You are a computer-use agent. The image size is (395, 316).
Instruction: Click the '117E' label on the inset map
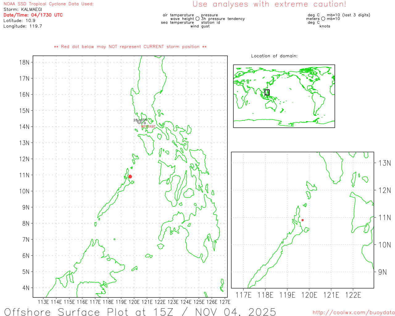[x=243, y=295]
